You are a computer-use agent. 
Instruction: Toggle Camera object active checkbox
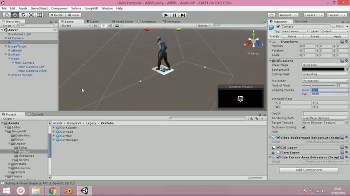[x=278, y=27]
